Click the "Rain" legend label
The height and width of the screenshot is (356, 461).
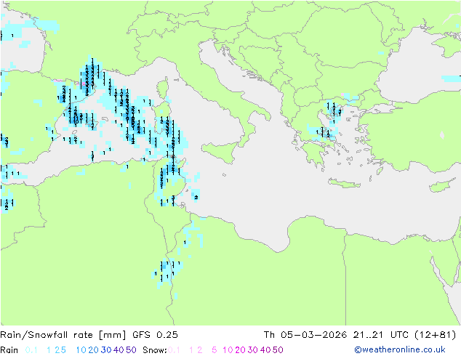point(9,350)
